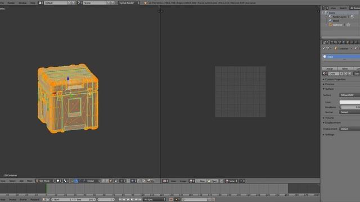360x202 pixels.
Task: Click the play animation button
Action: (x=132, y=200)
